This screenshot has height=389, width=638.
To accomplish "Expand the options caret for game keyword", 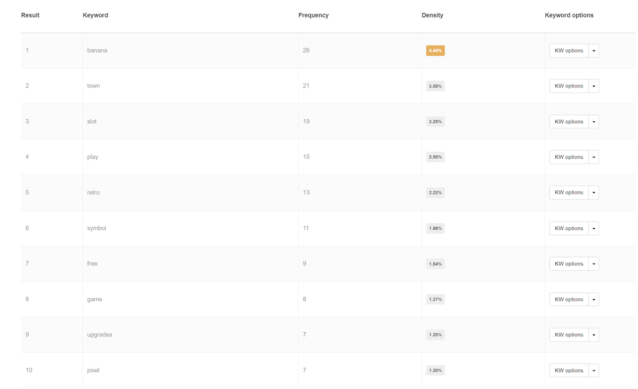I will point(593,299).
